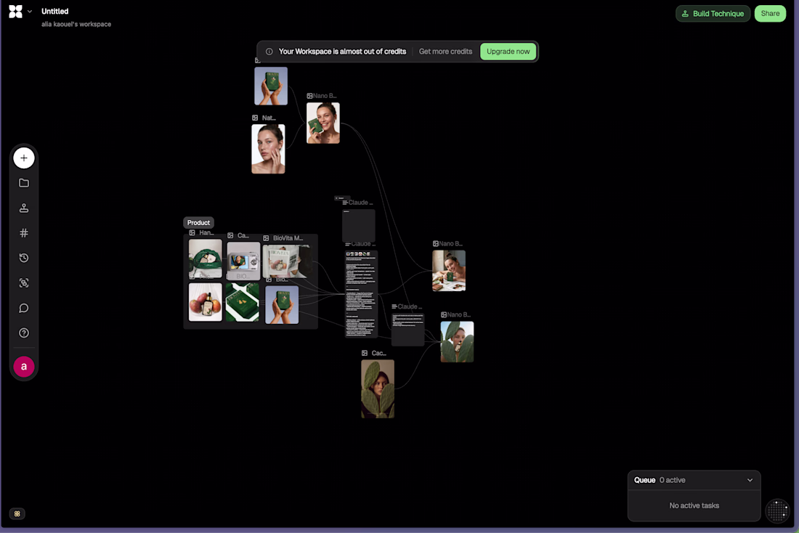Click the info icon in the credits banner
799x533 pixels.
(269, 52)
